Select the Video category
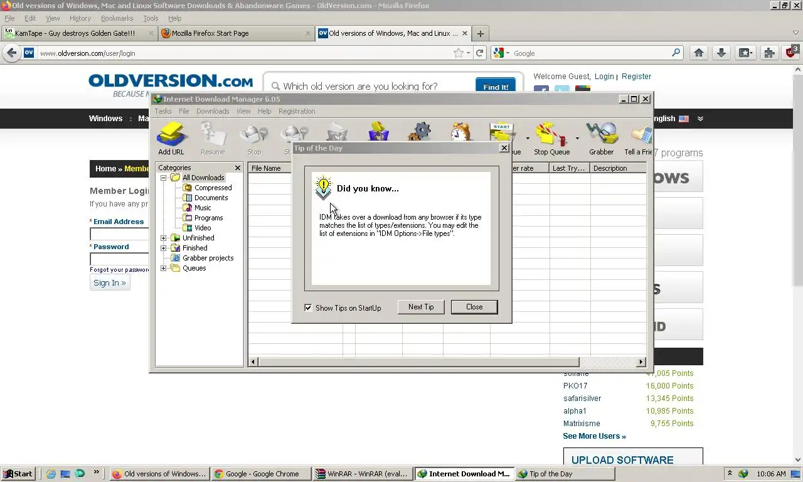803x482 pixels. point(203,228)
